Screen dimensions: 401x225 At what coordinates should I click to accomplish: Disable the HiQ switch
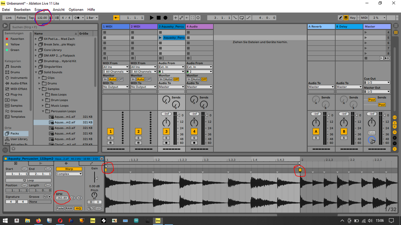78,208
